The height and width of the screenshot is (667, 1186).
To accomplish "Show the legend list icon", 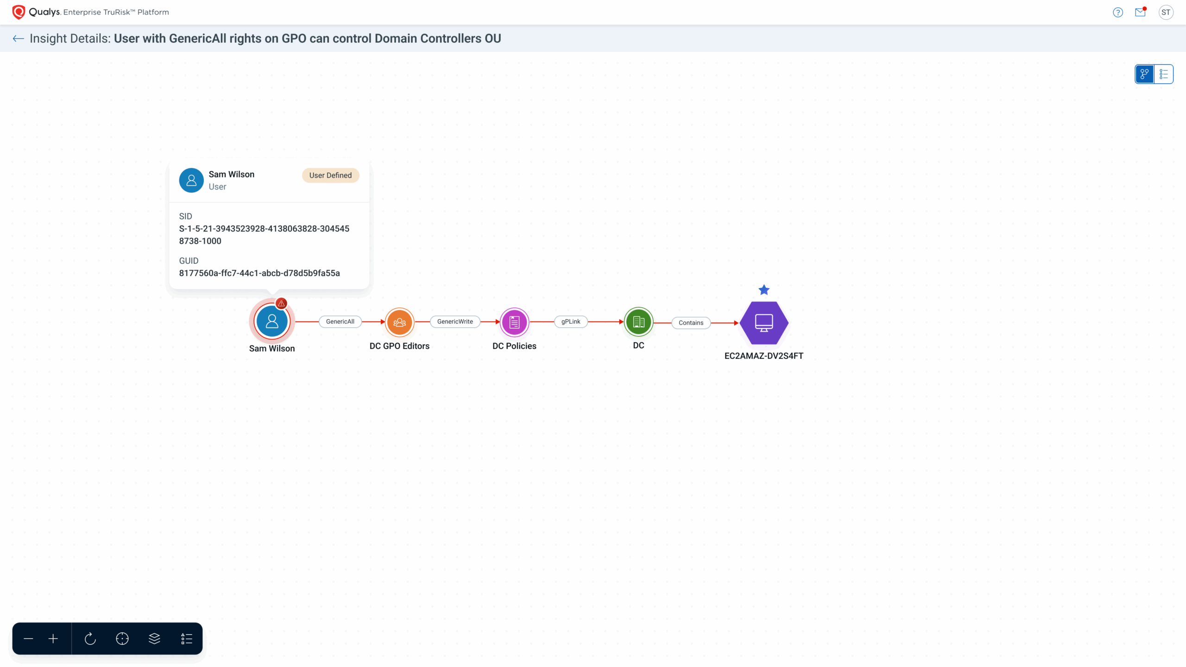I will 186,639.
